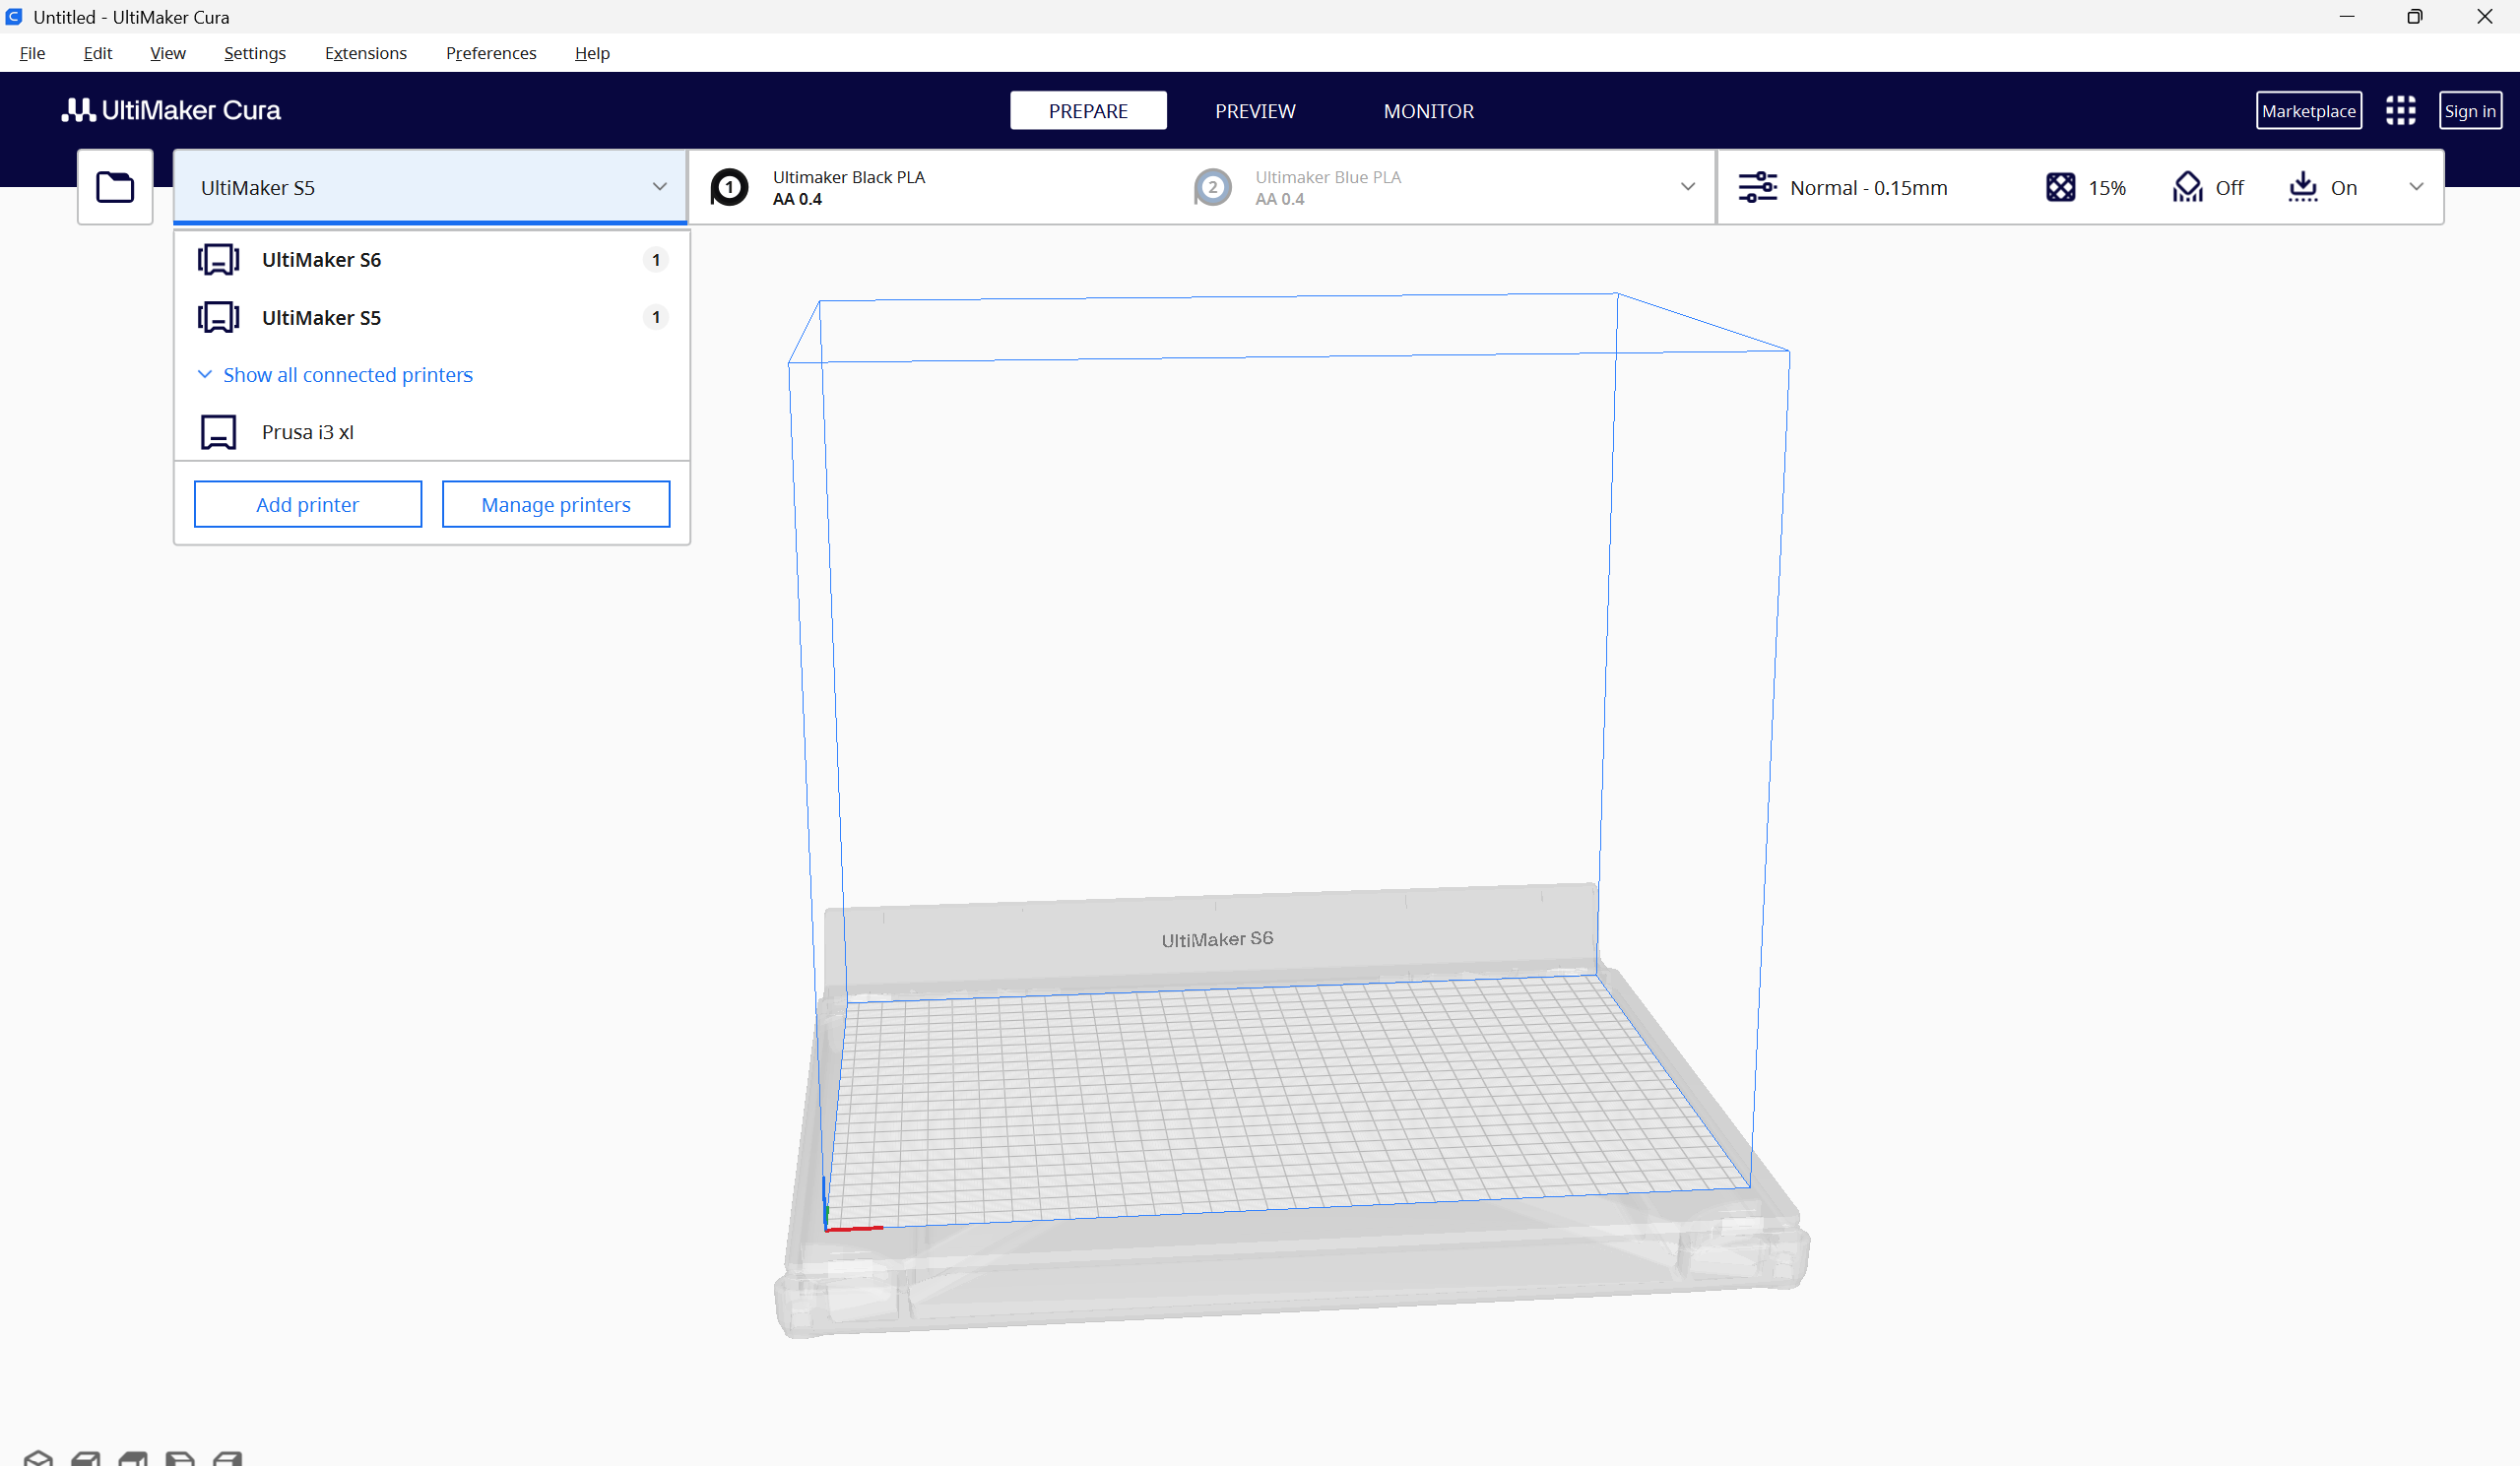This screenshot has width=2520, height=1466.
Task: Expand the print settings panel chevron
Action: tap(2416, 187)
